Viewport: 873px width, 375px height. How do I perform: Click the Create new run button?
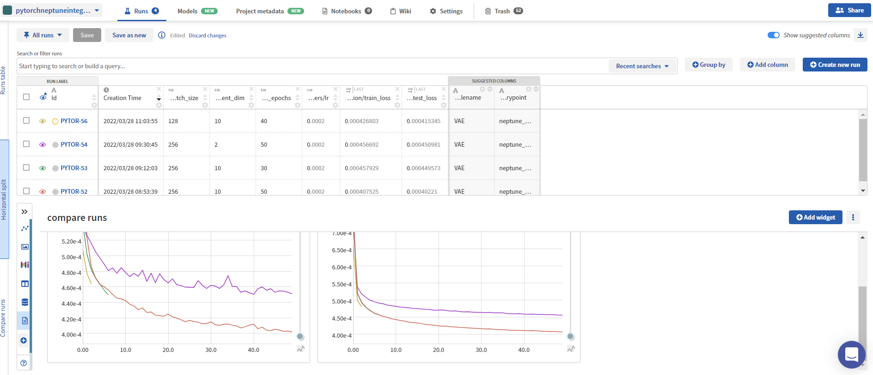[835, 65]
